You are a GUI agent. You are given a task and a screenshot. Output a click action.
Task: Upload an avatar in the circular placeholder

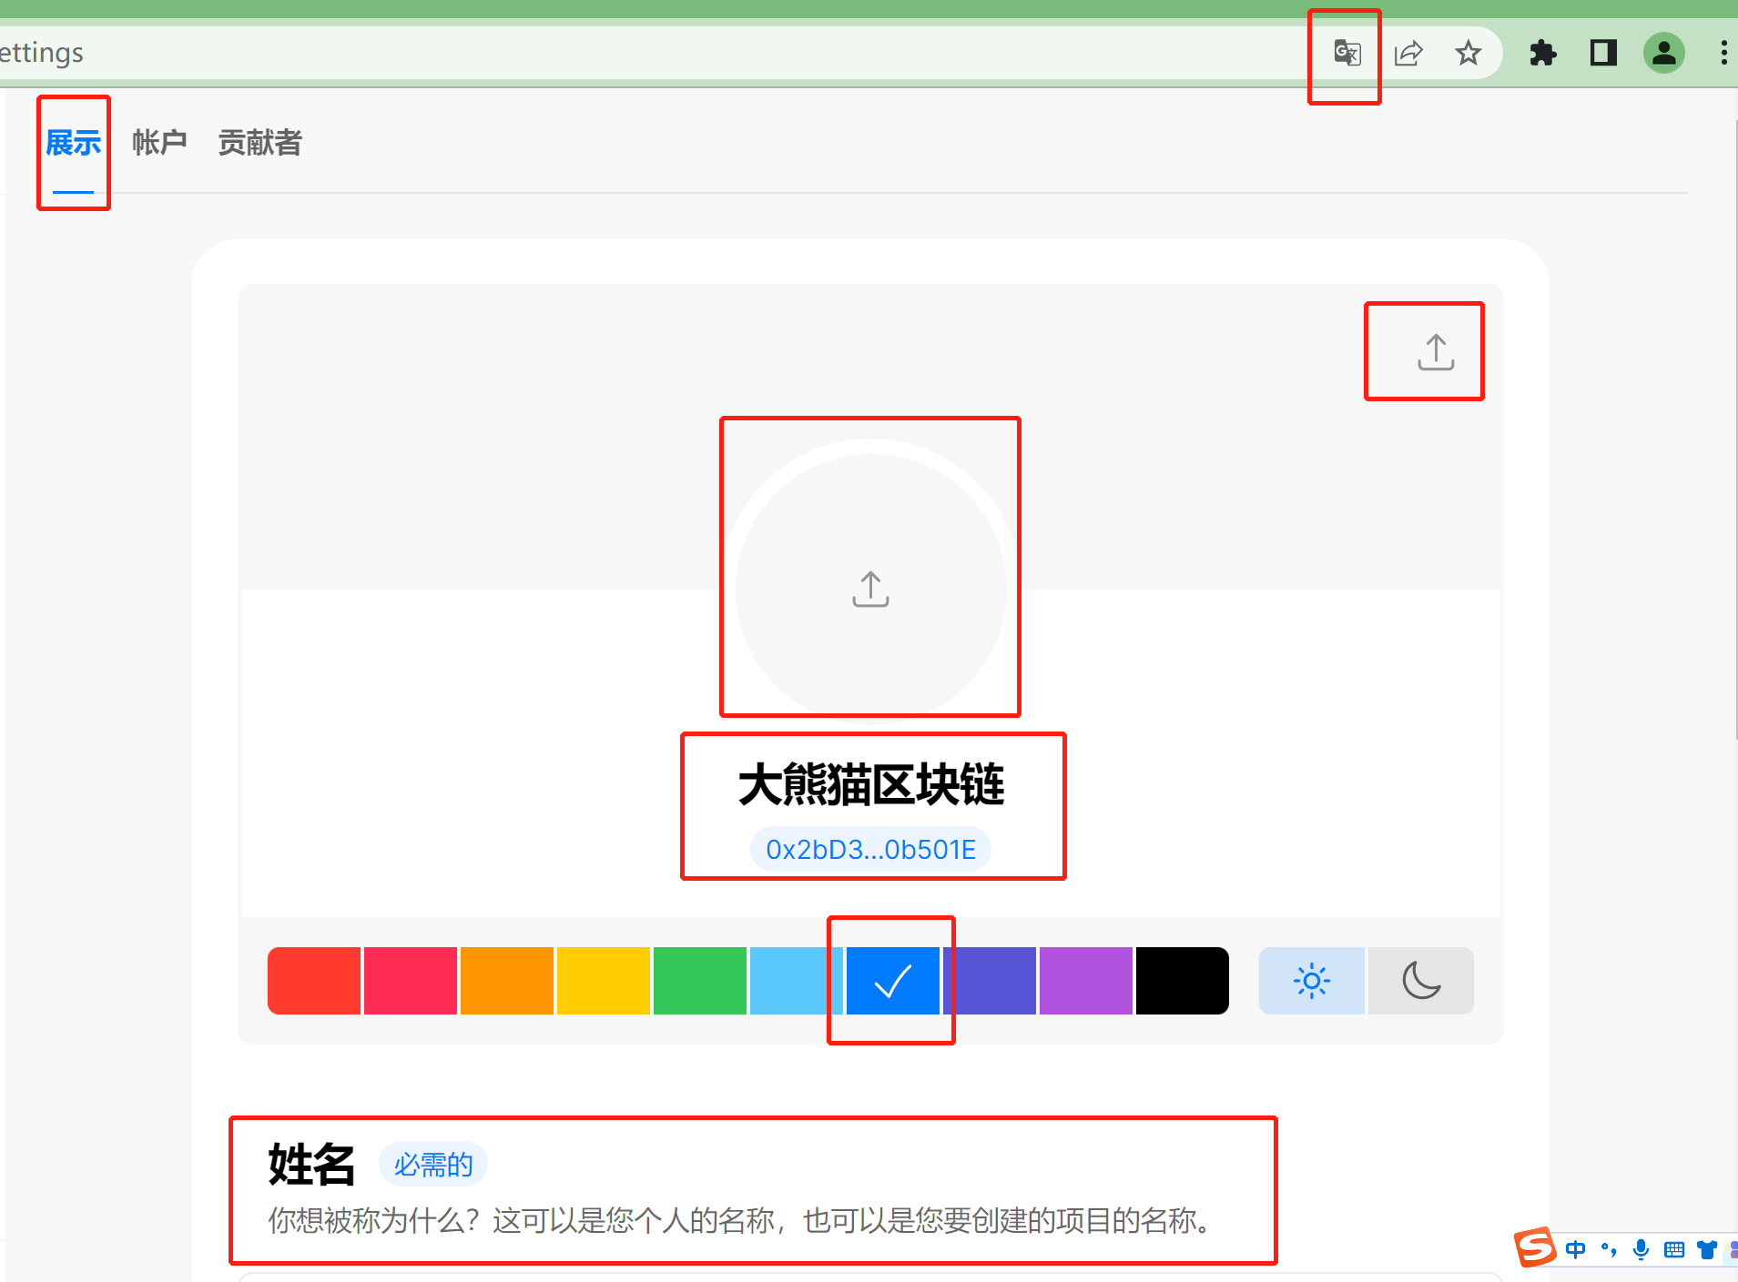870,589
